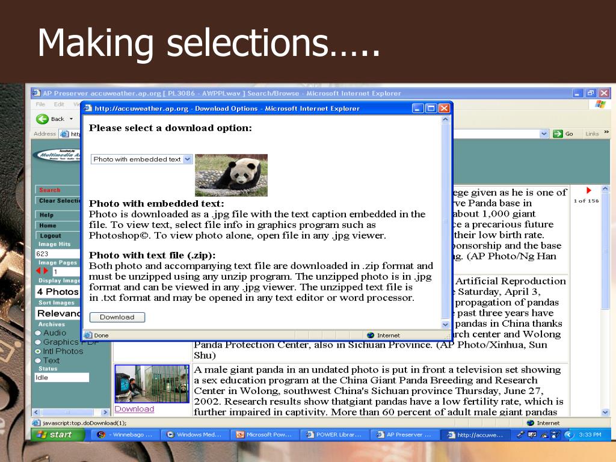Maximize the Download Options dialog window

click(x=431, y=108)
